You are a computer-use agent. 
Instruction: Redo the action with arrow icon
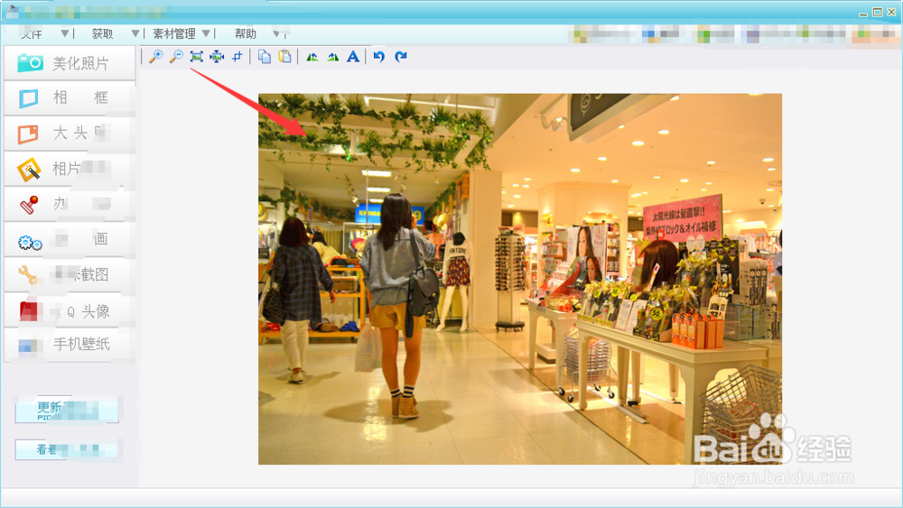point(401,57)
